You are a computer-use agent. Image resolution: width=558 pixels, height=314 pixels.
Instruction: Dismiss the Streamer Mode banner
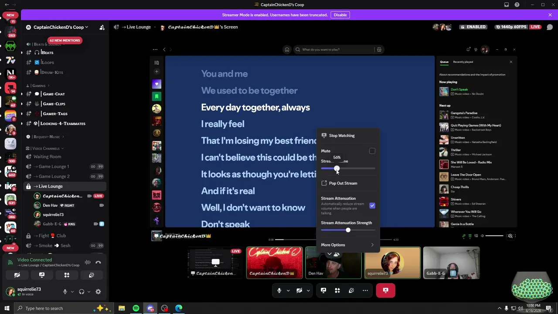[x=550, y=15]
